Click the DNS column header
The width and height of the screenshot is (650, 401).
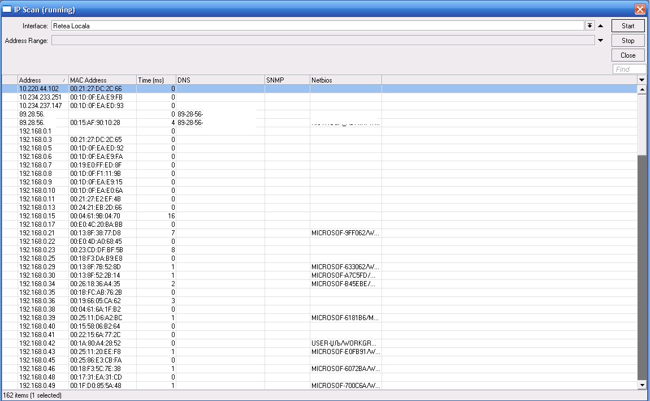(220, 80)
